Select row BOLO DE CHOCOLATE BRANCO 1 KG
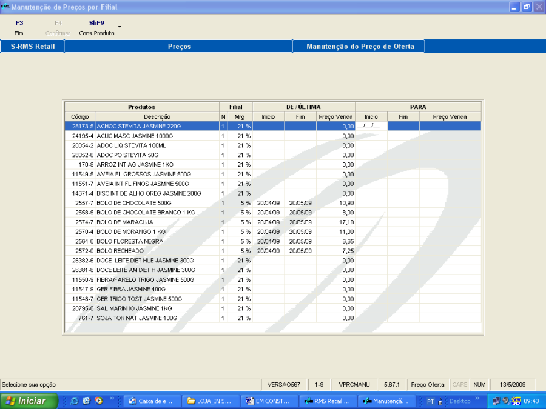Screen dimensions: 546x409 click(x=272, y=213)
